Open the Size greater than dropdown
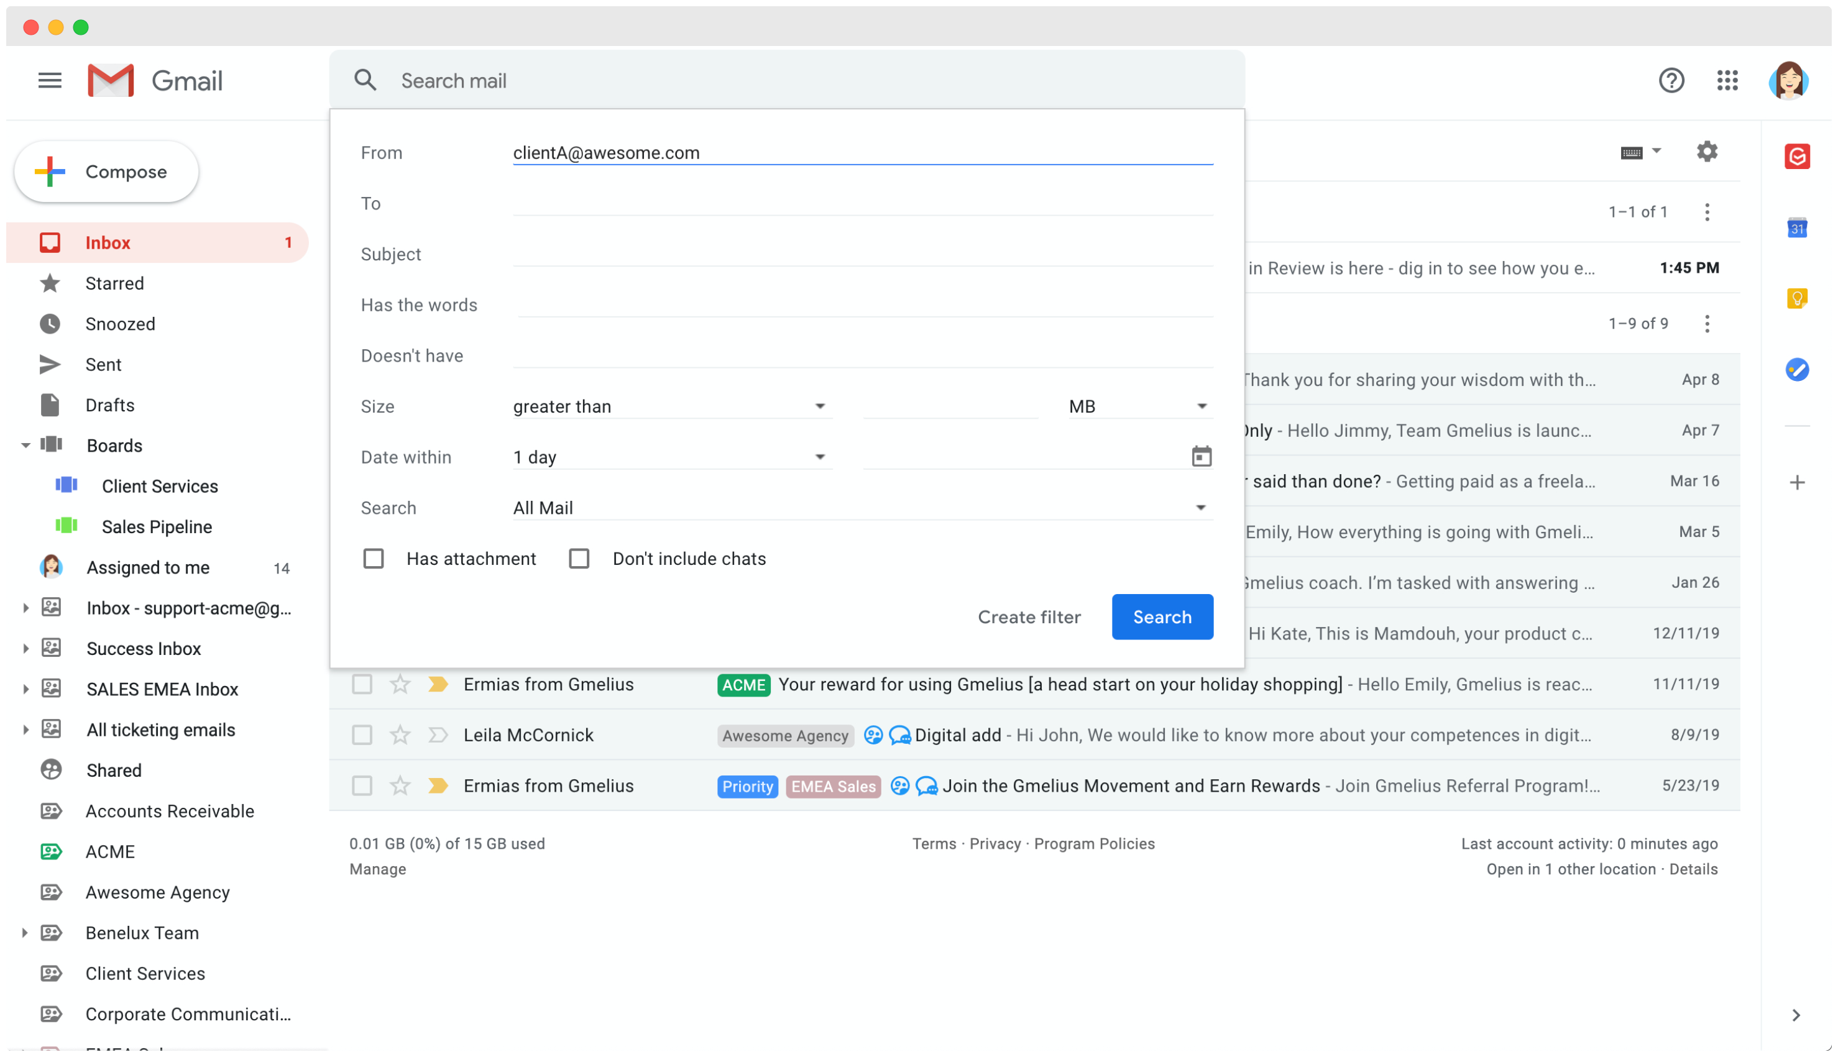Image resolution: width=1838 pixels, height=1057 pixels. [672, 406]
